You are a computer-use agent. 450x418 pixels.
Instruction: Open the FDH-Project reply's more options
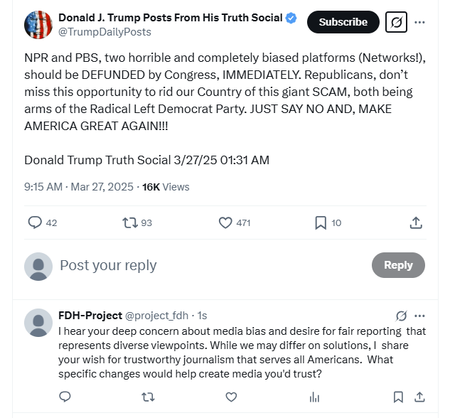pos(419,316)
